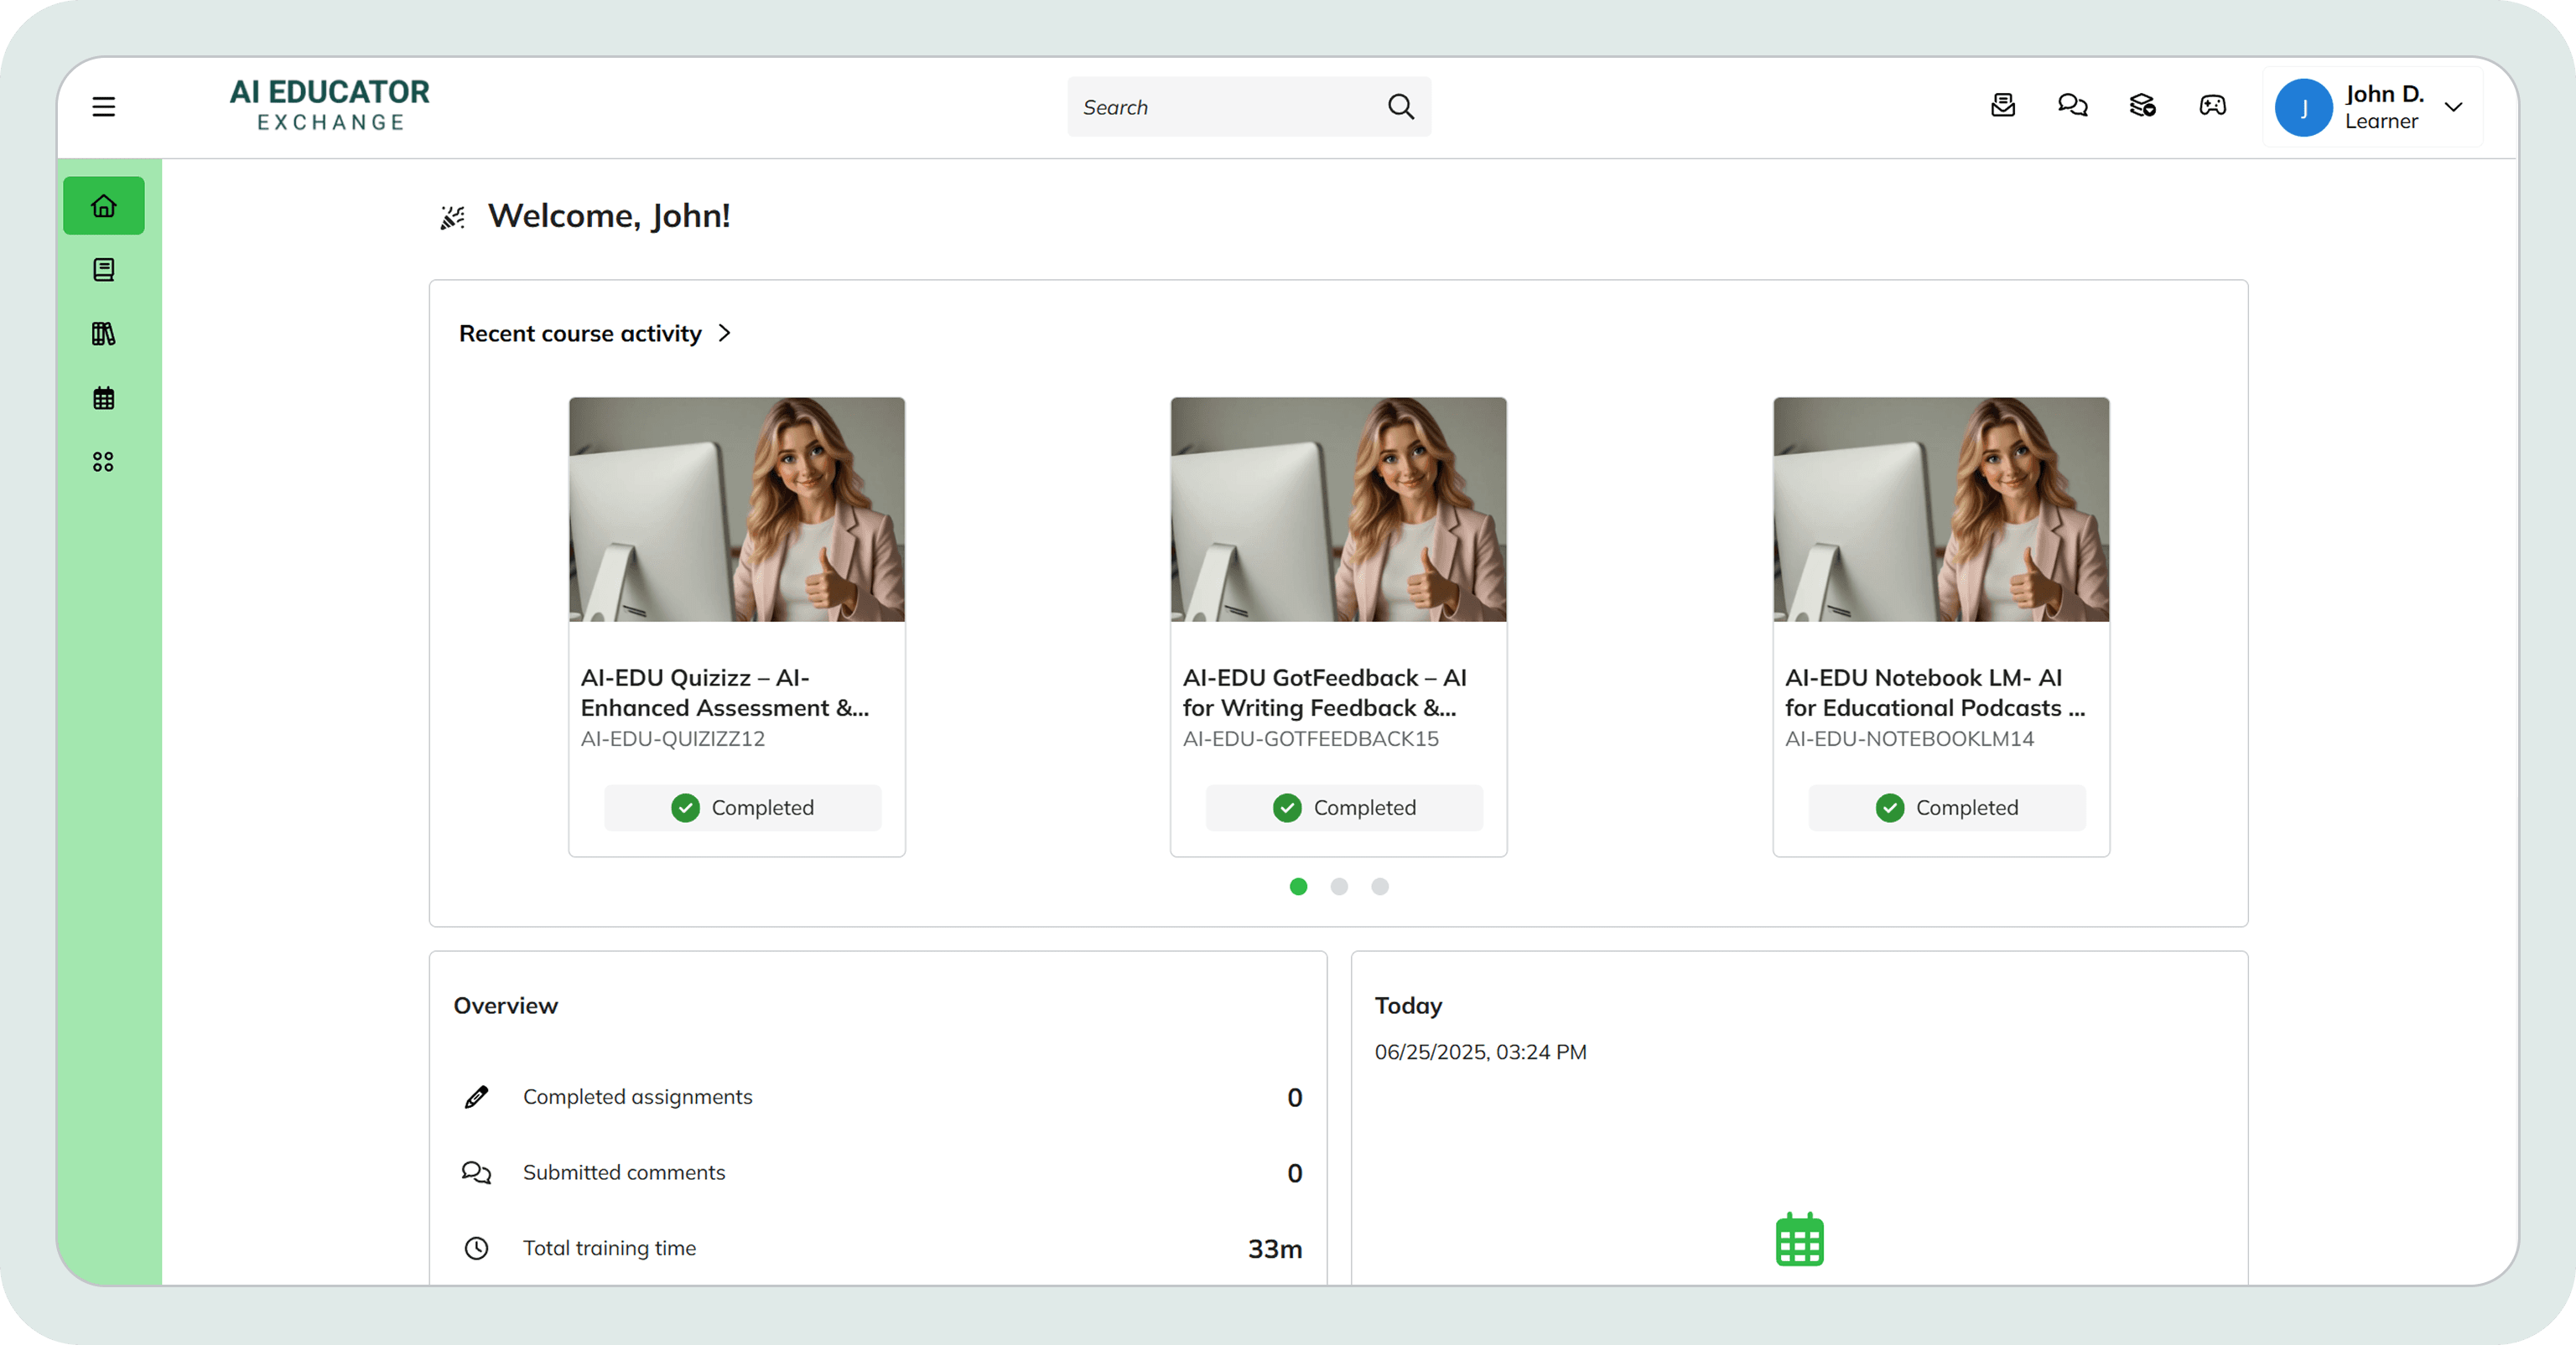Open the layered stack badge icon

coord(2142,105)
